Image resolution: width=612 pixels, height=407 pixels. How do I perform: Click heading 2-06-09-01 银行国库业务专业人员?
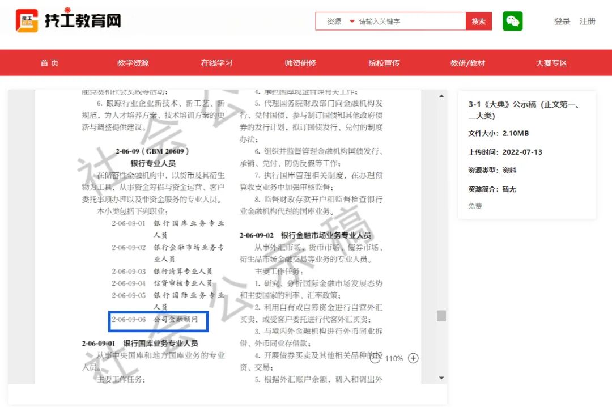140,344
